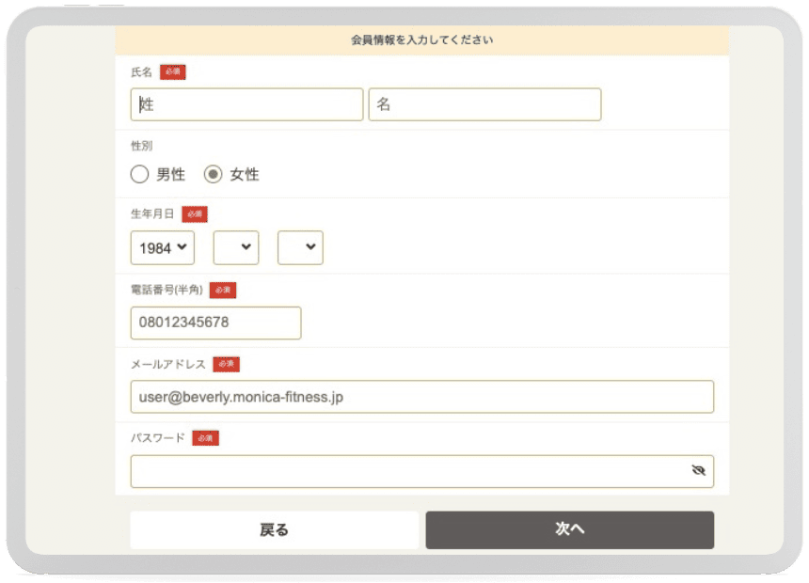Click the 必須 badge beside パスワード

pos(205,438)
